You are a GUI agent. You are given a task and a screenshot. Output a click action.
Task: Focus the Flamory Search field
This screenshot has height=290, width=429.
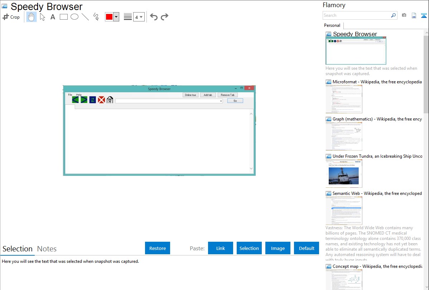click(x=356, y=15)
